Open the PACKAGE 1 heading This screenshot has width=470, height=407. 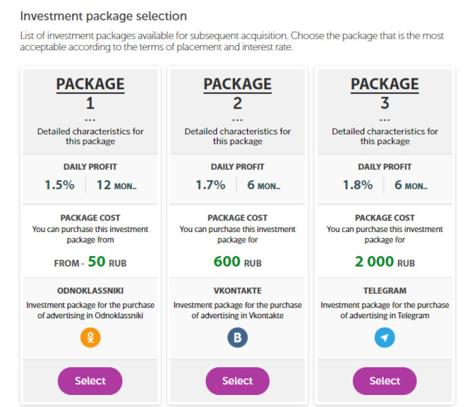pos(90,93)
